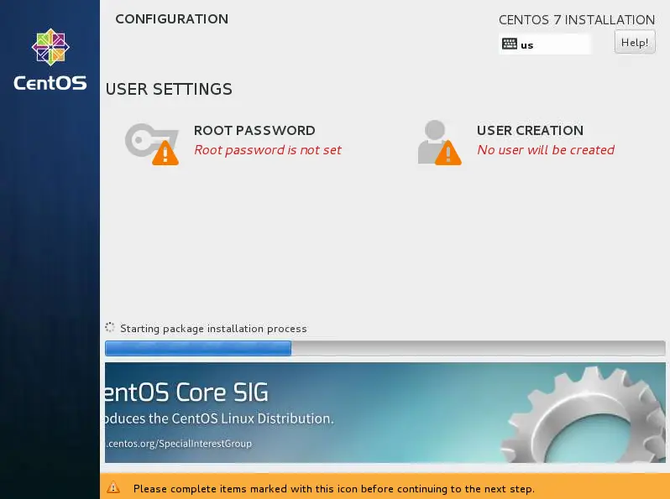Open the Help! button
Viewport: 670px width, 499px height.
(x=635, y=42)
